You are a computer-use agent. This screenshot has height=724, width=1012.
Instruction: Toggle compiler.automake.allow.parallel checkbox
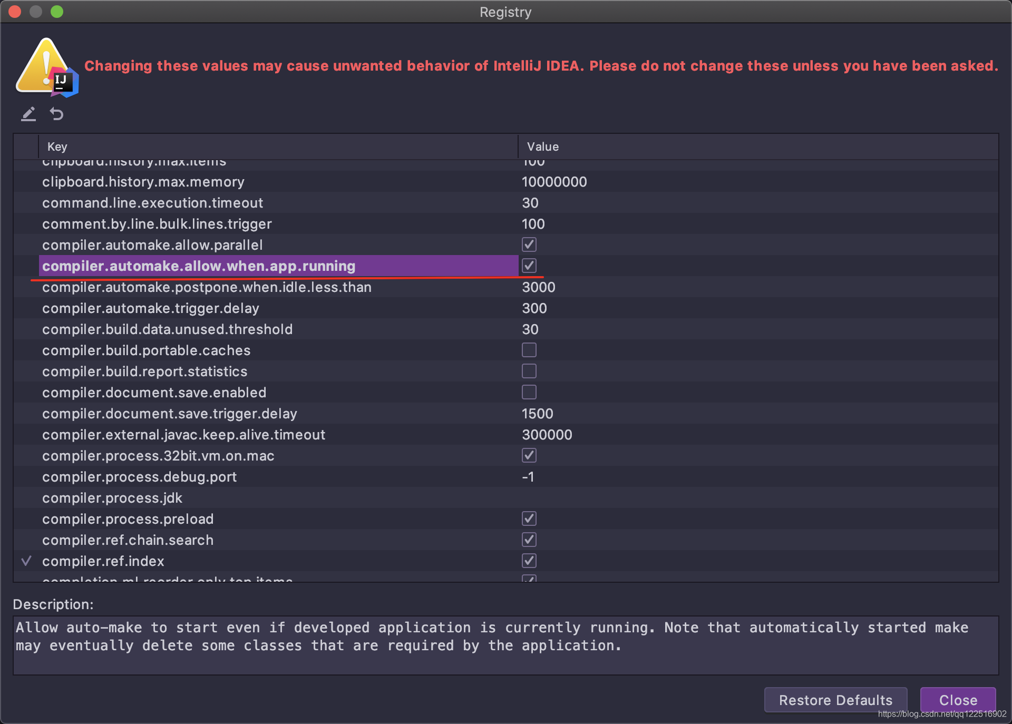tap(529, 244)
